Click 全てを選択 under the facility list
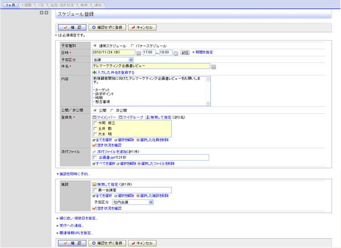Image resolution: width=341 pixels, height=248 pixels. click(104, 196)
